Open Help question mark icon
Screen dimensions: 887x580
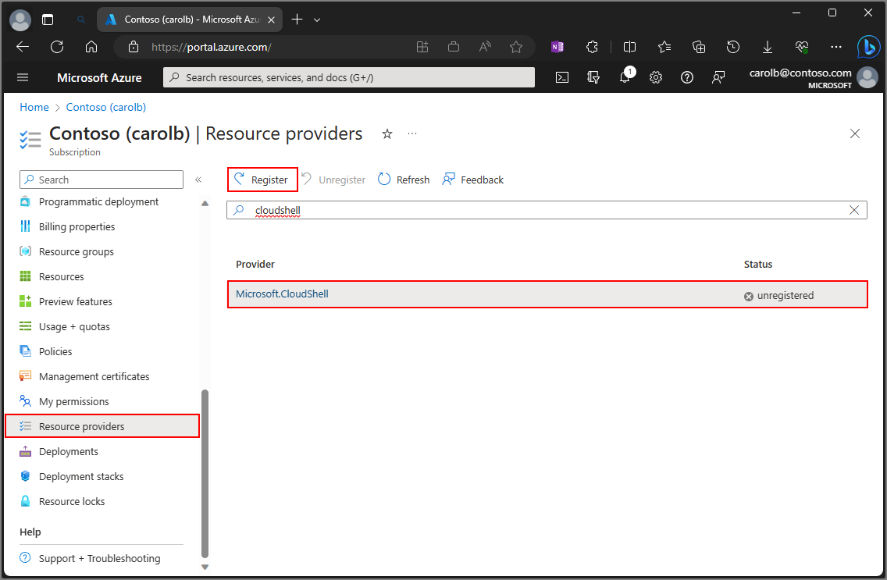coord(687,77)
